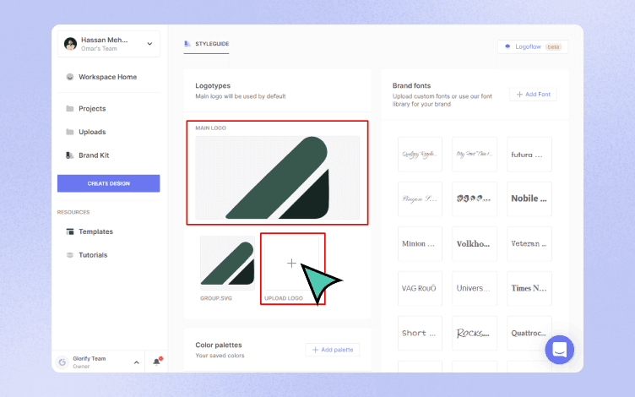Click the UPLOAD LOGO label
The image size is (635, 397).
[x=284, y=298]
